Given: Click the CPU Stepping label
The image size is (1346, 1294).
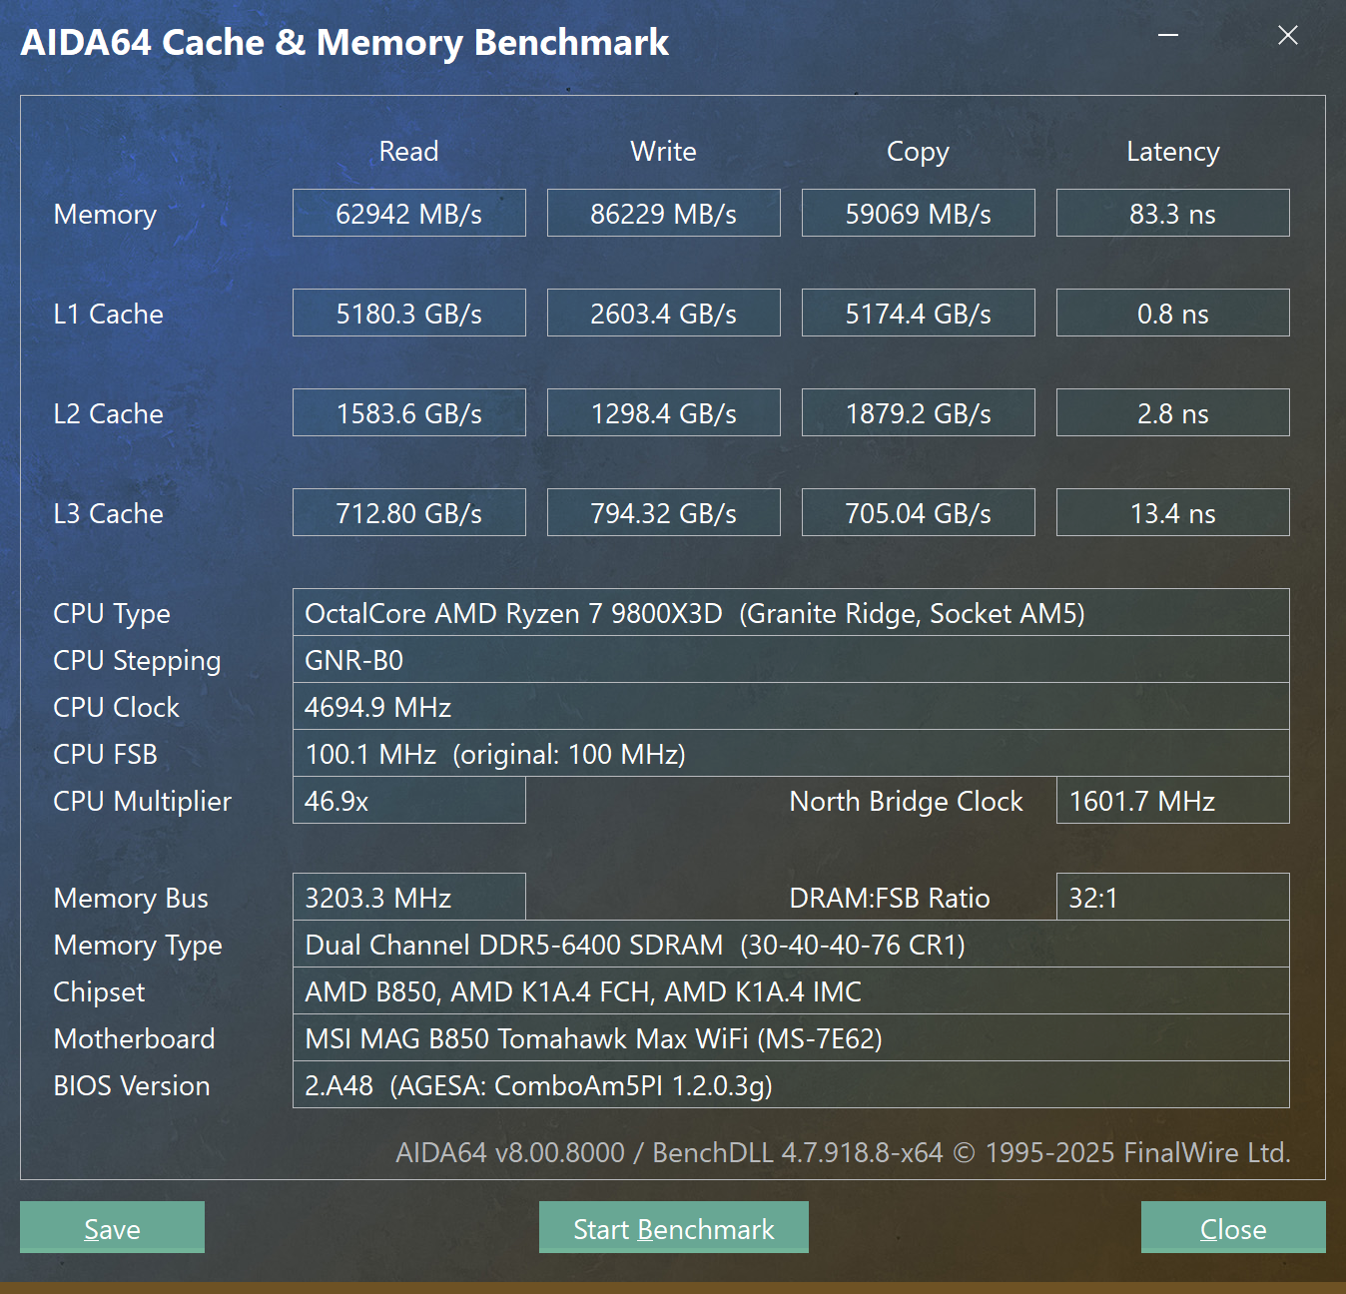Looking at the screenshot, I should point(137,661).
